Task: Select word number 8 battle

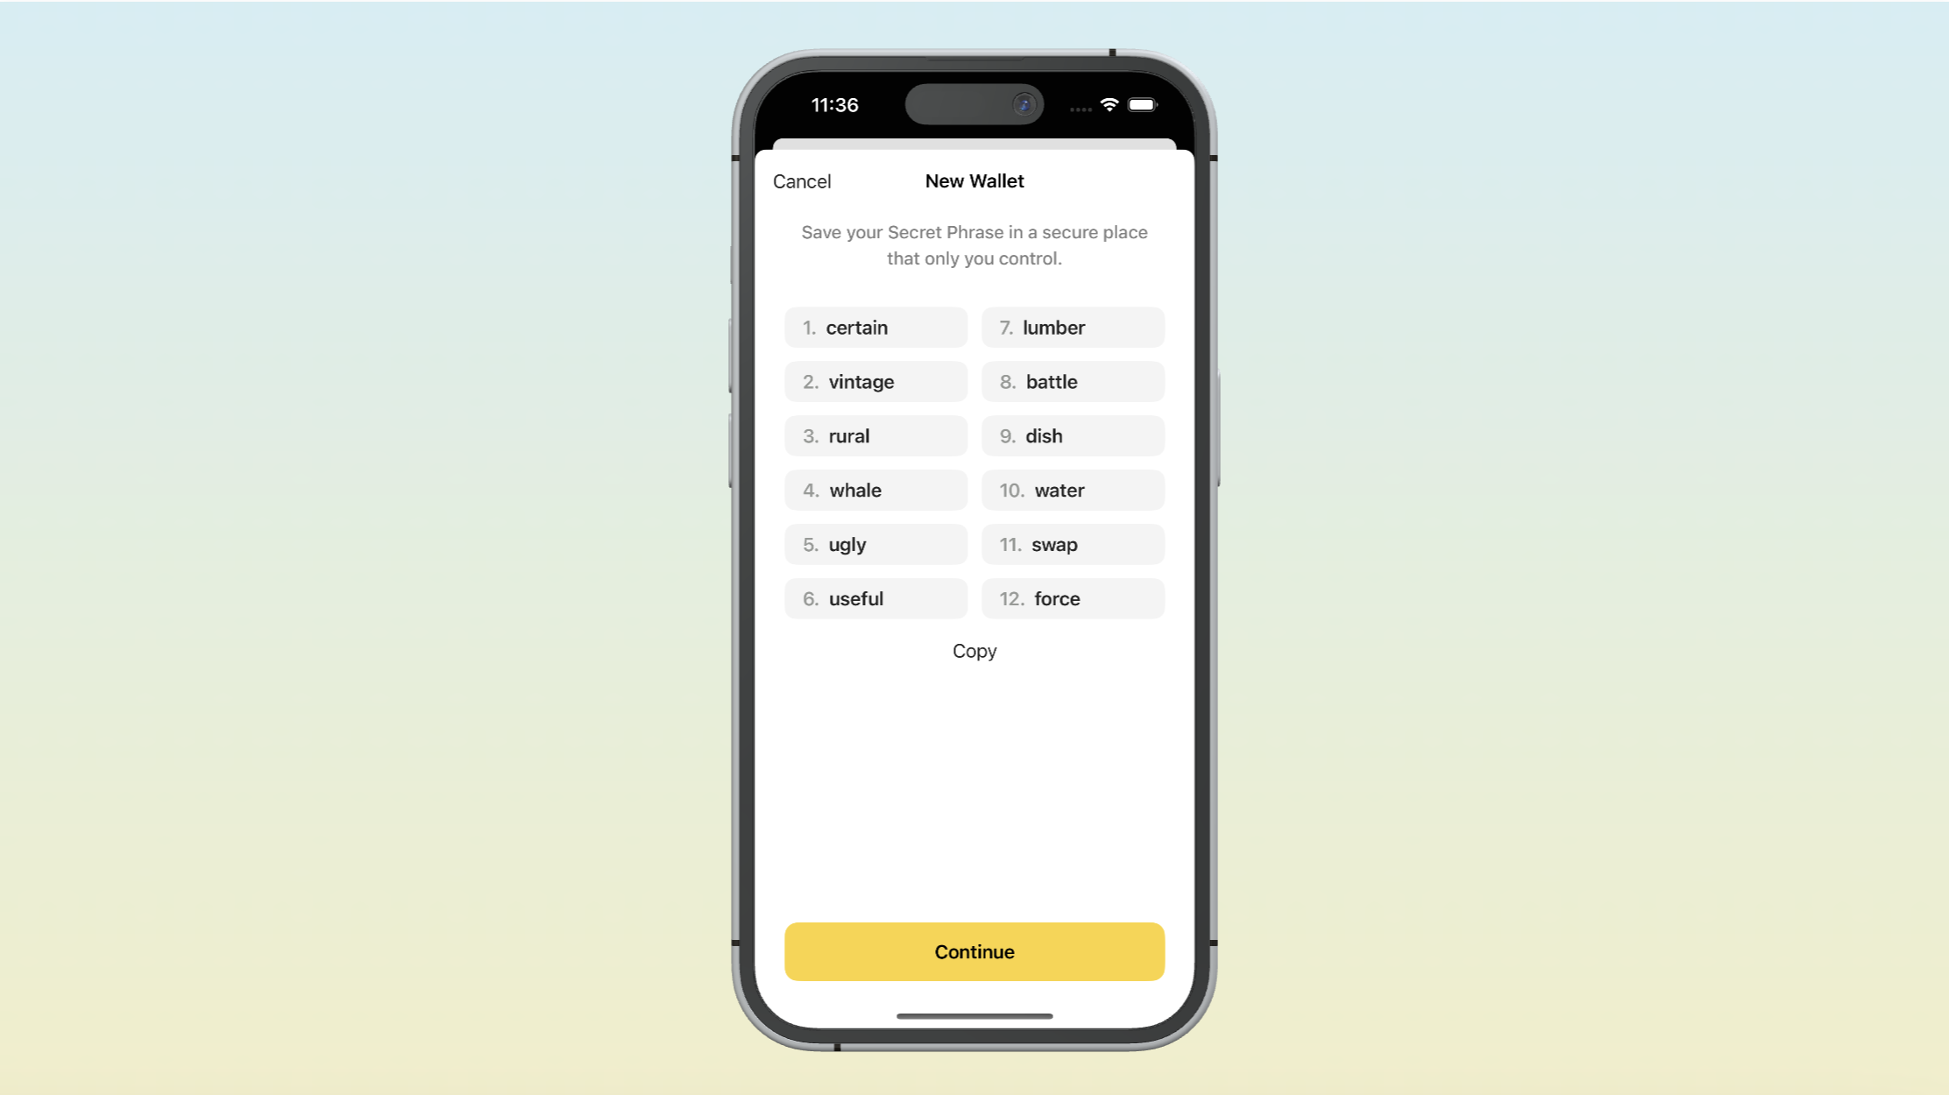Action: 1073,382
